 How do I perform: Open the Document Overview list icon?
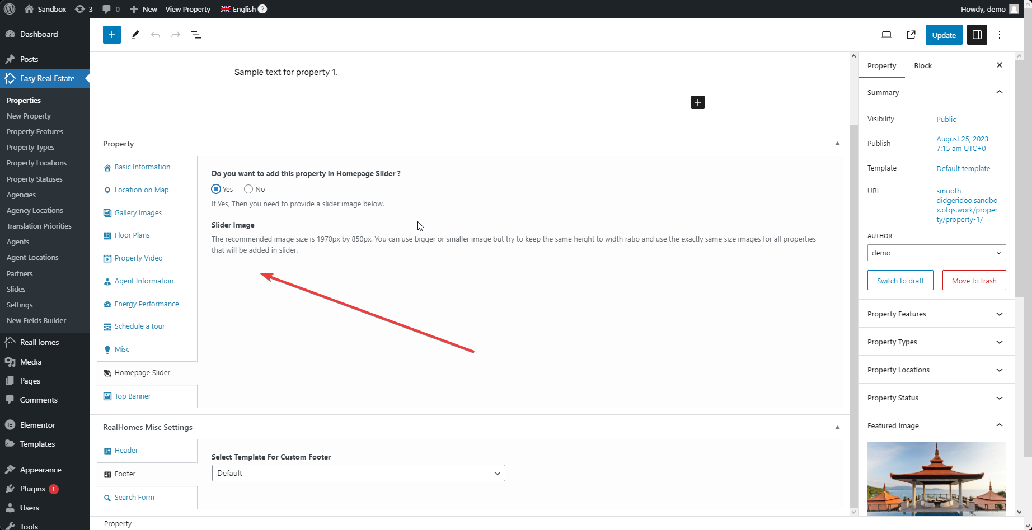[x=196, y=35]
